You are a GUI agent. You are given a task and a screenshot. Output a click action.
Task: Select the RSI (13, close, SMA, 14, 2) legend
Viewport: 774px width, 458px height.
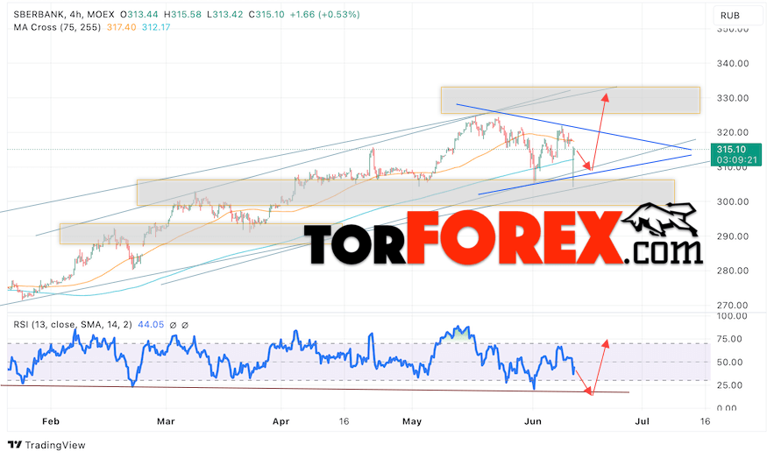pyautogui.click(x=73, y=325)
